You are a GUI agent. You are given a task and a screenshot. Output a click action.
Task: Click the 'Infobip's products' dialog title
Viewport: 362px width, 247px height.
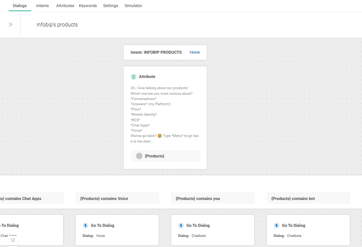pos(57,25)
